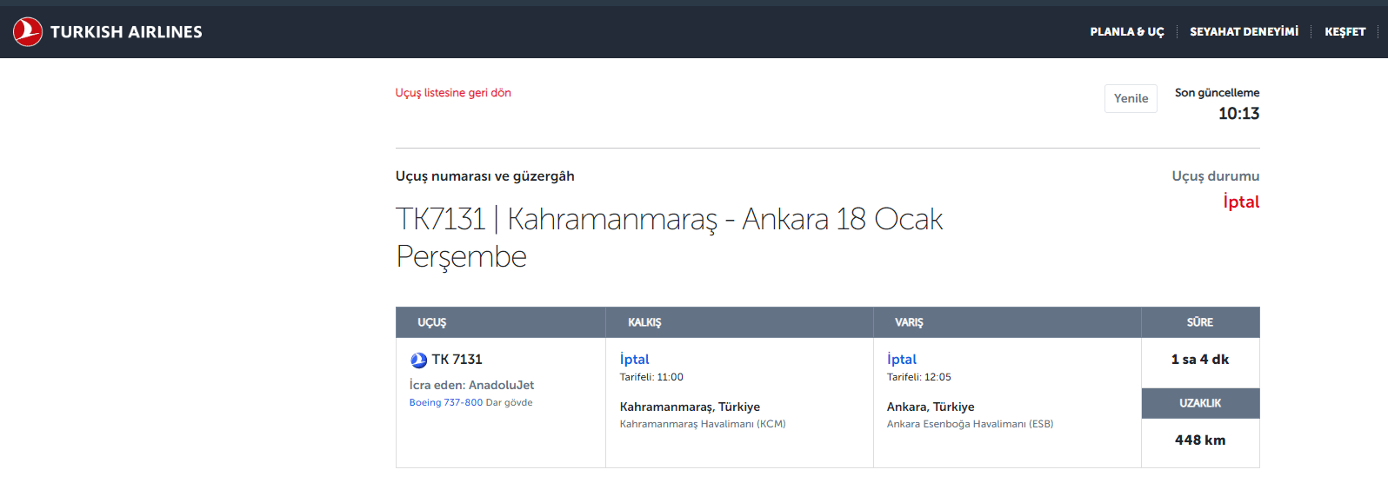This screenshot has width=1388, height=483.
Task: Click the İptal status under KALKIŞ
Action: tap(634, 360)
